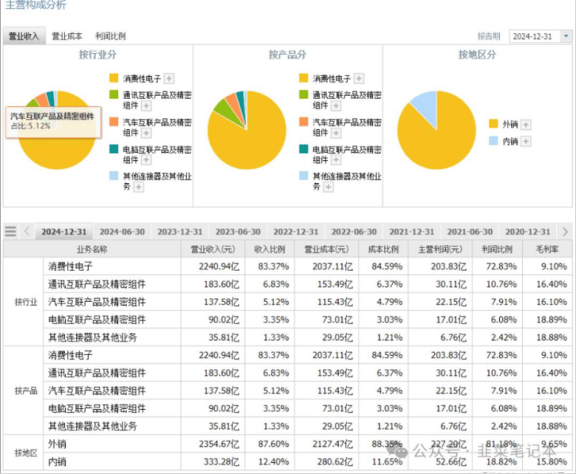Select the 2020-12-31 period tab

[x=528, y=231]
